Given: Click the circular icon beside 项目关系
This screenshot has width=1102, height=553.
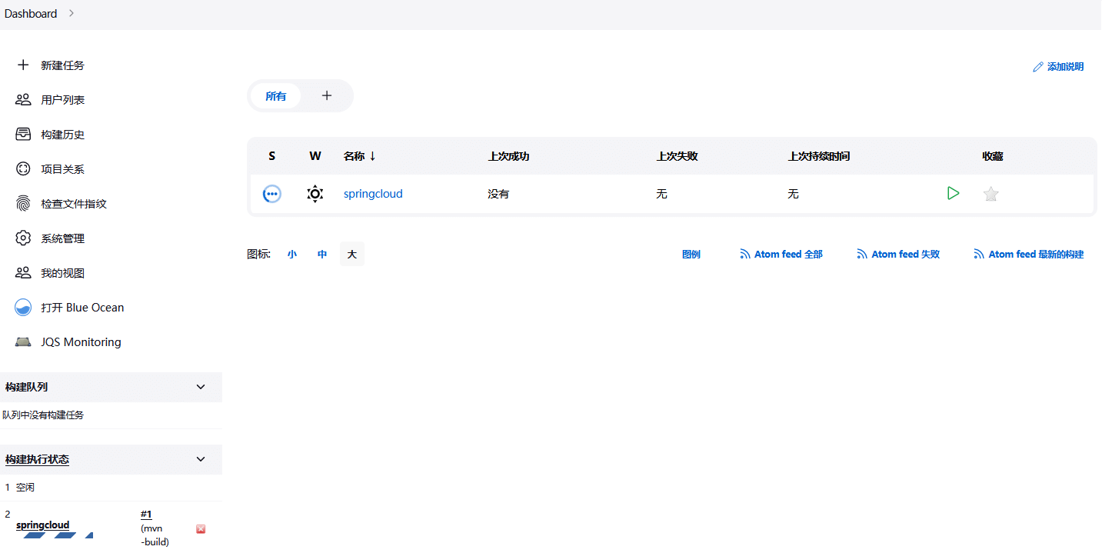Looking at the screenshot, I should (x=23, y=169).
